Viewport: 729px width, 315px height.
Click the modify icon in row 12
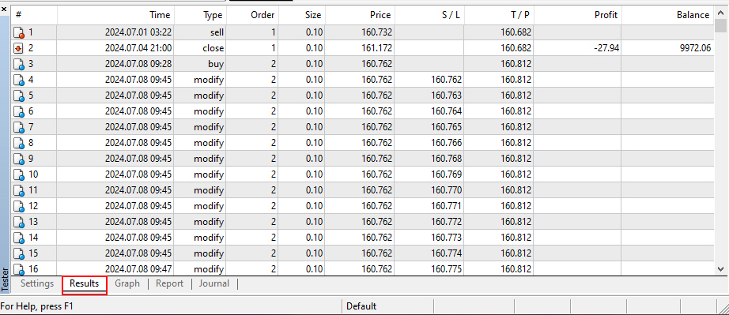coord(19,206)
